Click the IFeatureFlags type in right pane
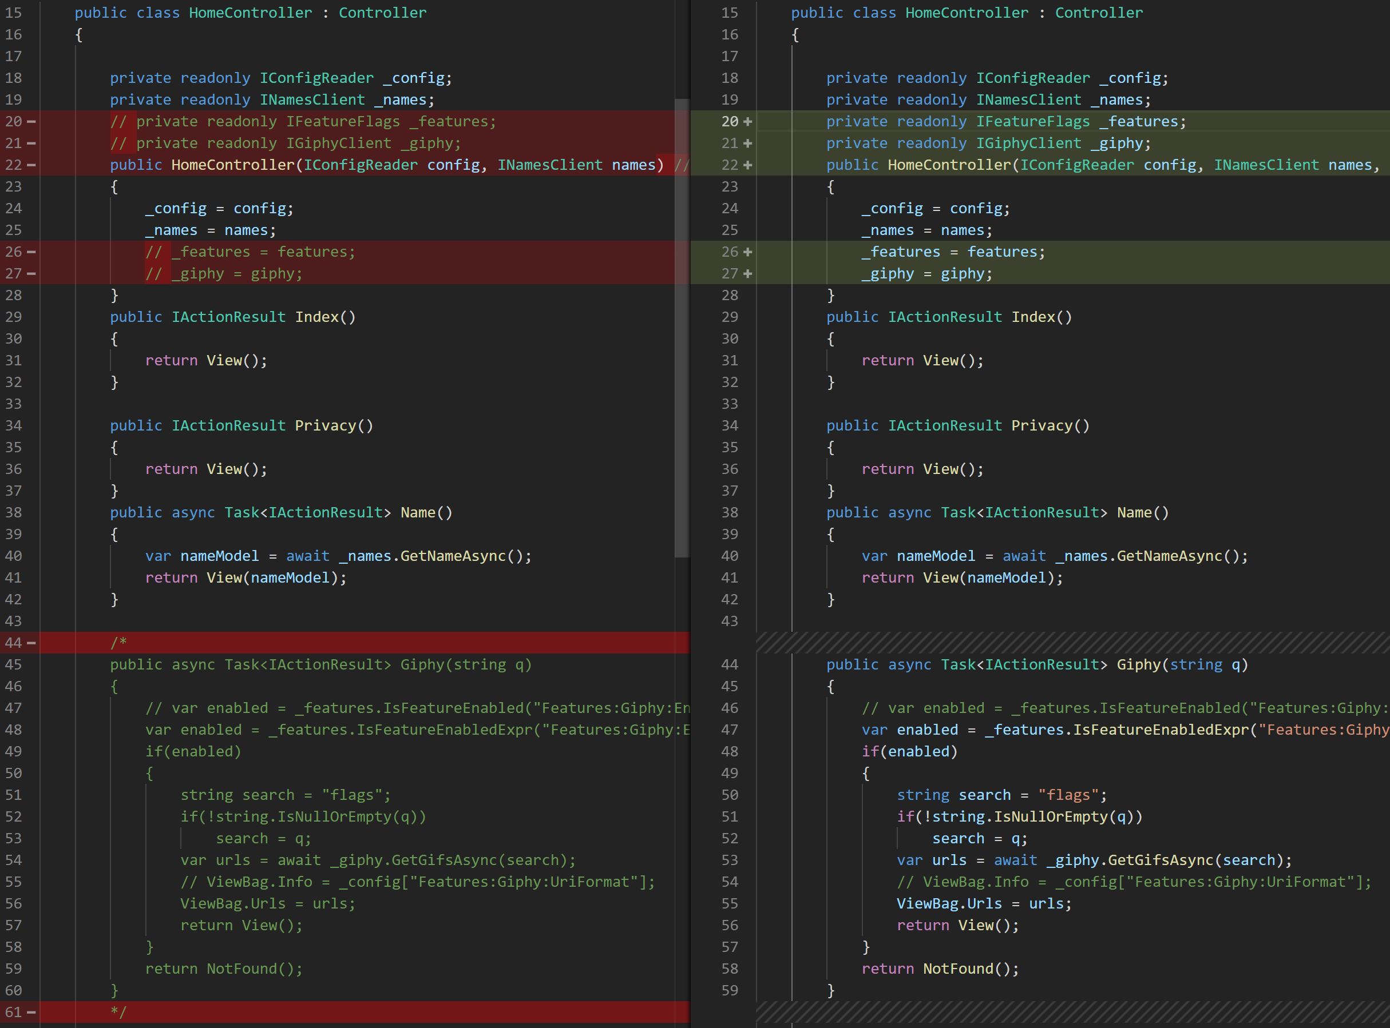This screenshot has width=1390, height=1028. tap(1032, 122)
